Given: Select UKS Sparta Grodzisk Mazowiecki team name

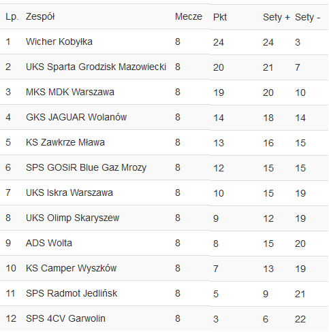Looking at the screenshot, I should (x=96, y=67).
